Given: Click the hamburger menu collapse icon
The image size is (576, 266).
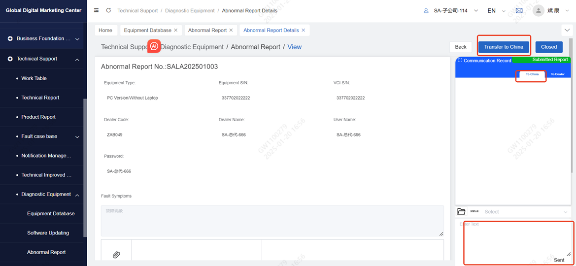Looking at the screenshot, I should (x=96, y=10).
